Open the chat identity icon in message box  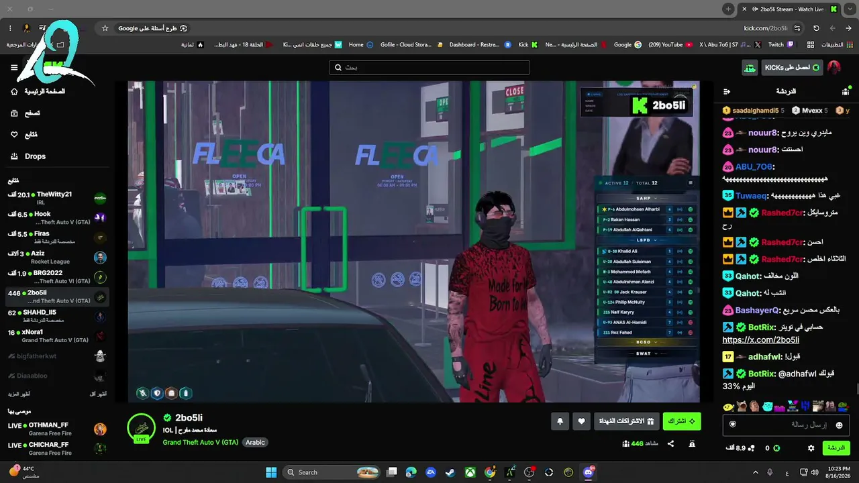pyautogui.click(x=733, y=425)
